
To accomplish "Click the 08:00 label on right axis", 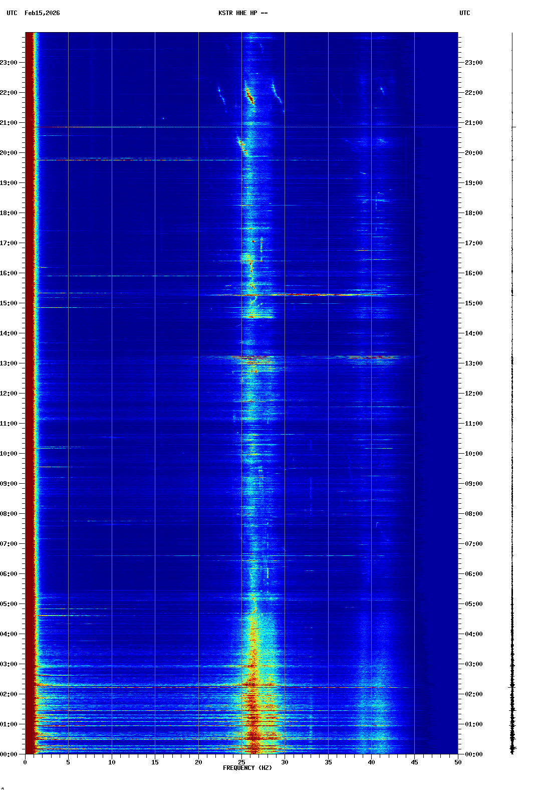I will tap(473, 514).
